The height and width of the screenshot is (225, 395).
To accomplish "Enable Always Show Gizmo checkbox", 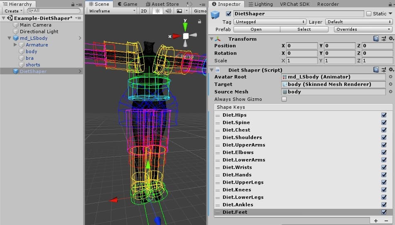I will (x=284, y=99).
